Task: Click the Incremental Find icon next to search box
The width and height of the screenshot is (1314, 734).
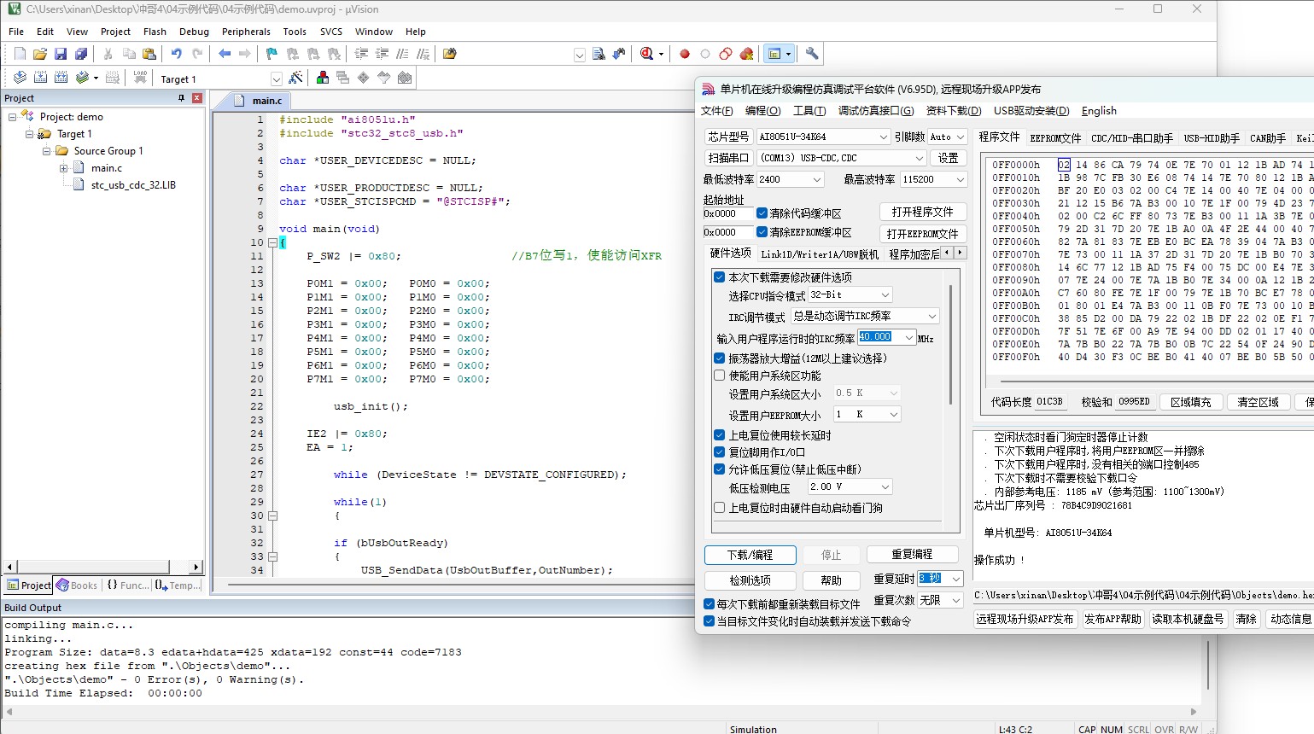Action: [x=619, y=54]
